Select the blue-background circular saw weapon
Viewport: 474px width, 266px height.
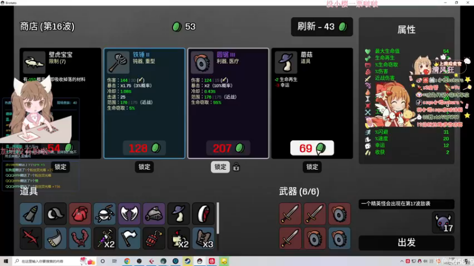pyautogui.click(x=339, y=238)
